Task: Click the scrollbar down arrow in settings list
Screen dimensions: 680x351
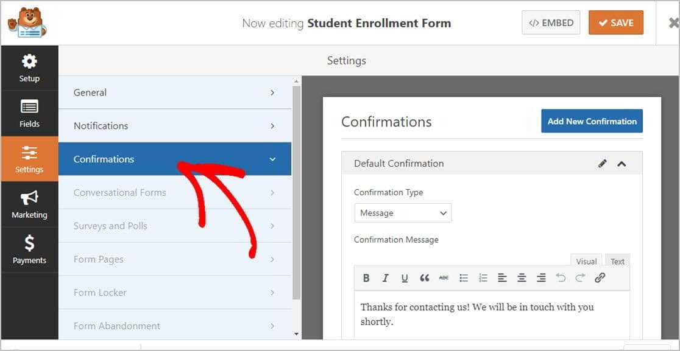Action: tap(297, 334)
